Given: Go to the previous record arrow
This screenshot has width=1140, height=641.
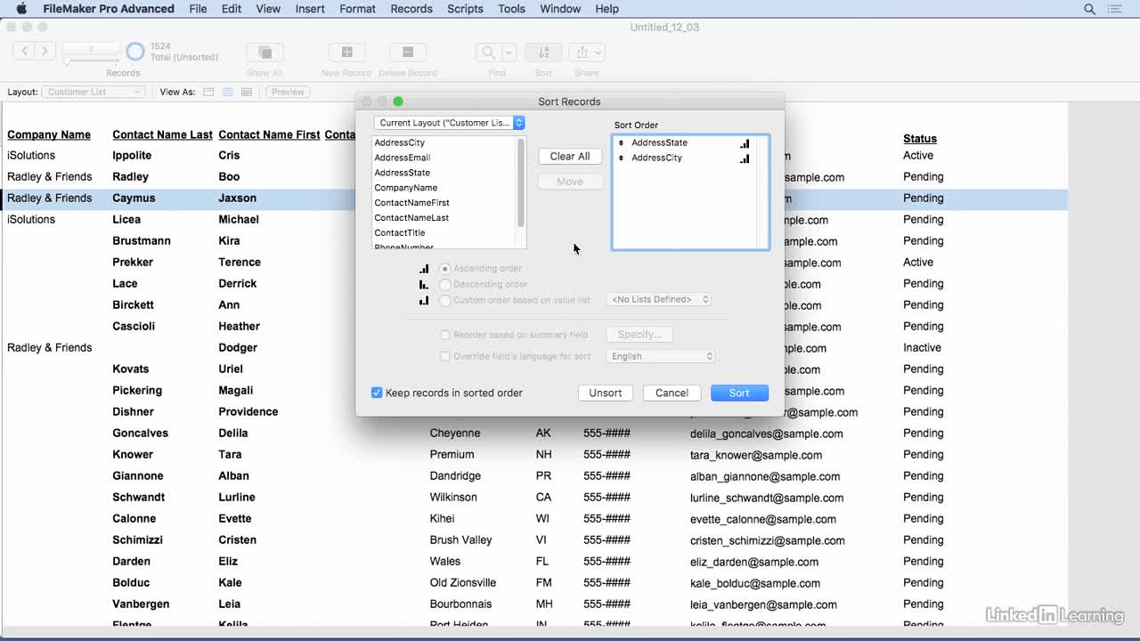Looking at the screenshot, I should [25, 52].
